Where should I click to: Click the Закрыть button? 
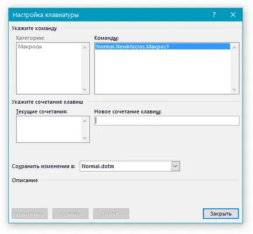tap(221, 214)
